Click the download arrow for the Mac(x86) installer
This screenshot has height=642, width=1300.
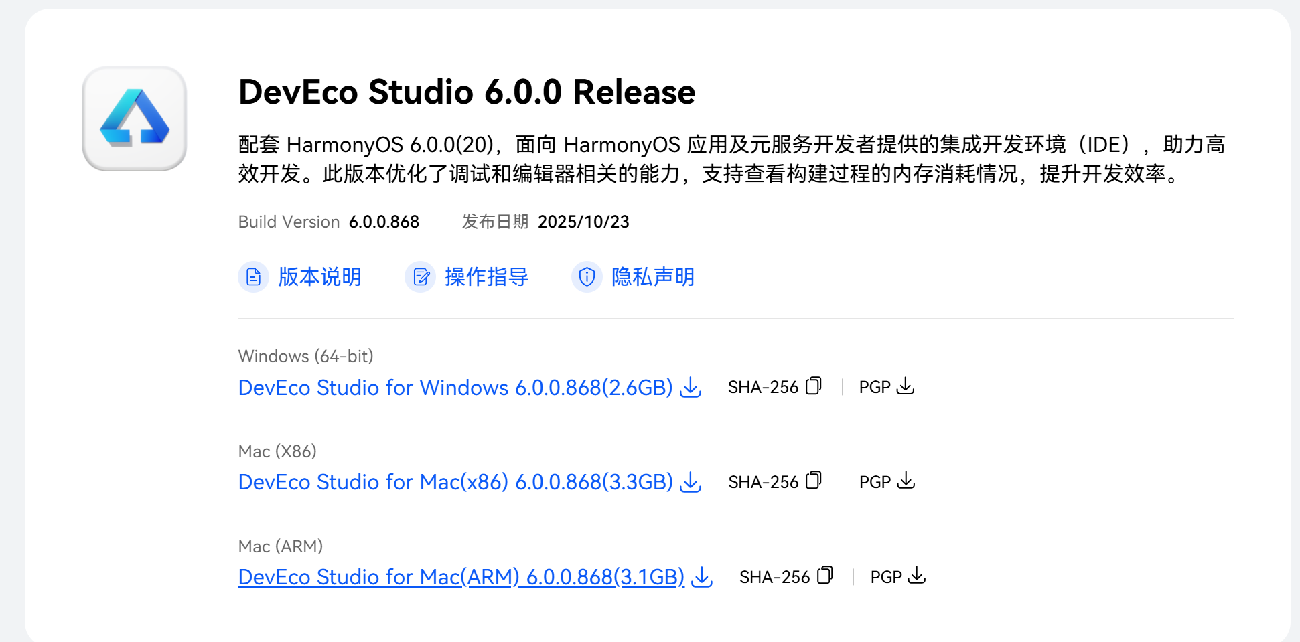[x=691, y=482]
